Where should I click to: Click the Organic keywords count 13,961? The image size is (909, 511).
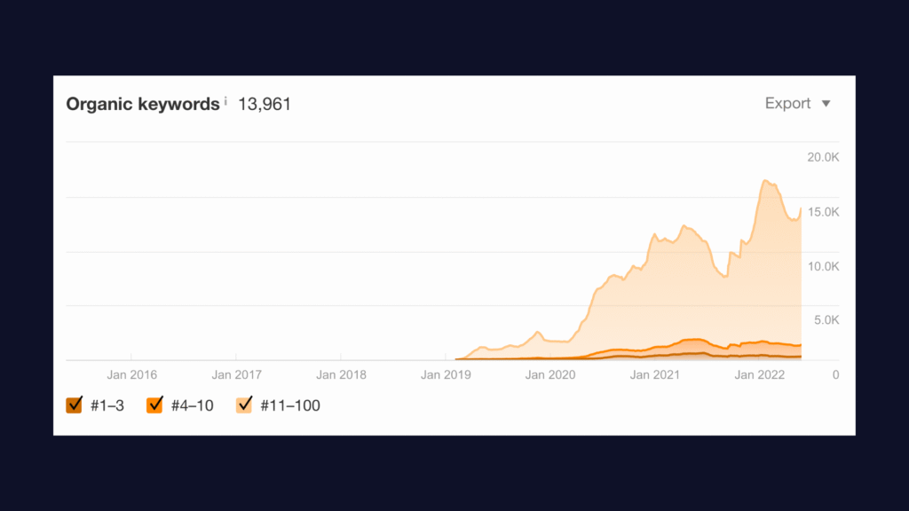tap(265, 105)
